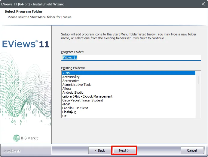This screenshot has height=157, width=208.
Task: Choose Android Studio from the list
Action: pos(128,92)
